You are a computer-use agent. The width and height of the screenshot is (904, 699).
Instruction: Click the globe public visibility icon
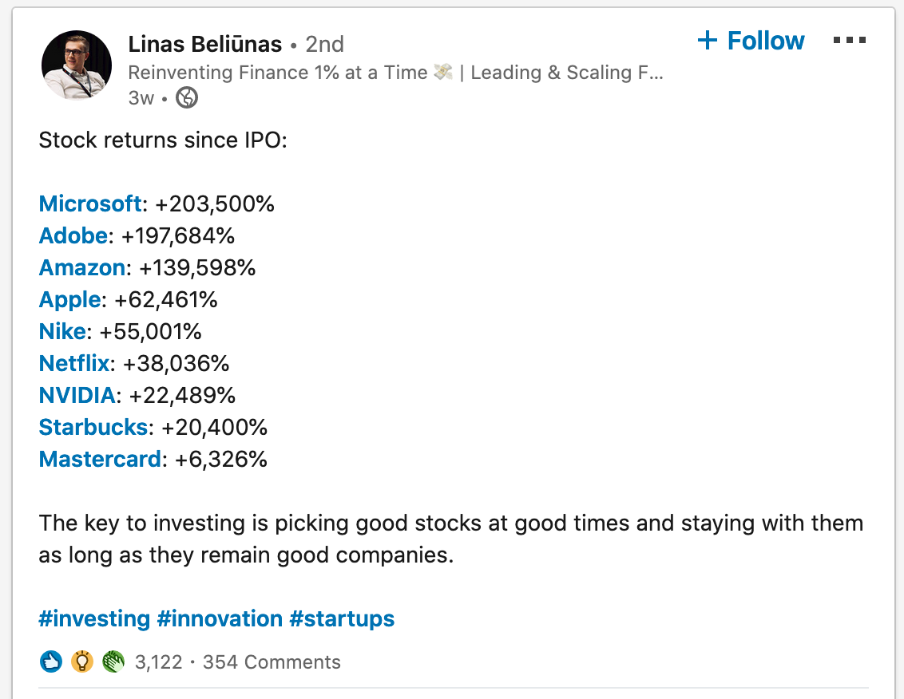[x=186, y=98]
